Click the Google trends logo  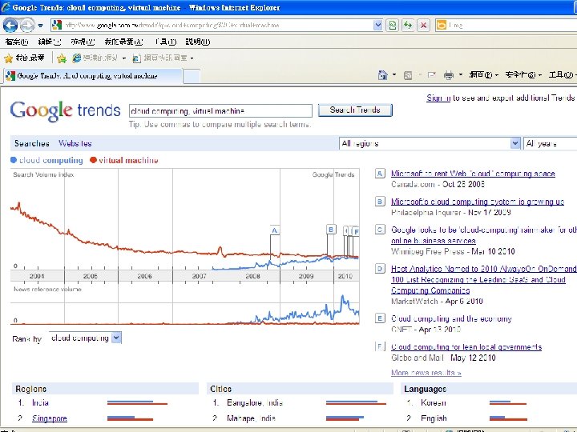pos(65,110)
